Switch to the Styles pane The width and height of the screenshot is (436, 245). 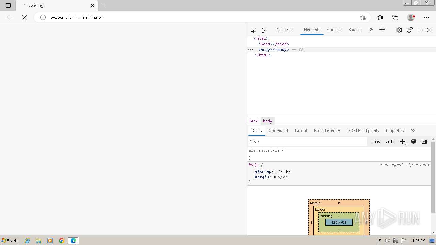(257, 131)
